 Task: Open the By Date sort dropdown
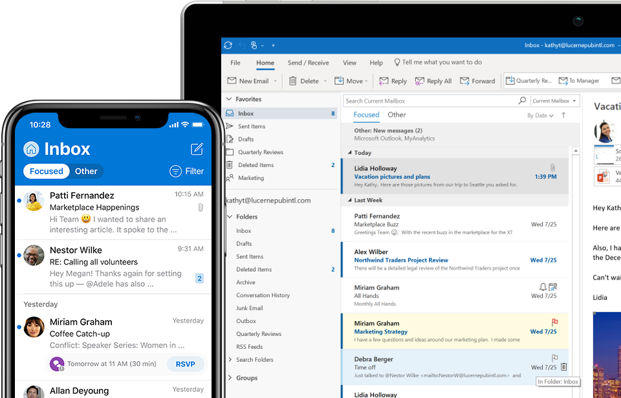539,115
